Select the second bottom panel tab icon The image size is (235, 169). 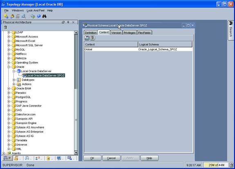click(18, 158)
